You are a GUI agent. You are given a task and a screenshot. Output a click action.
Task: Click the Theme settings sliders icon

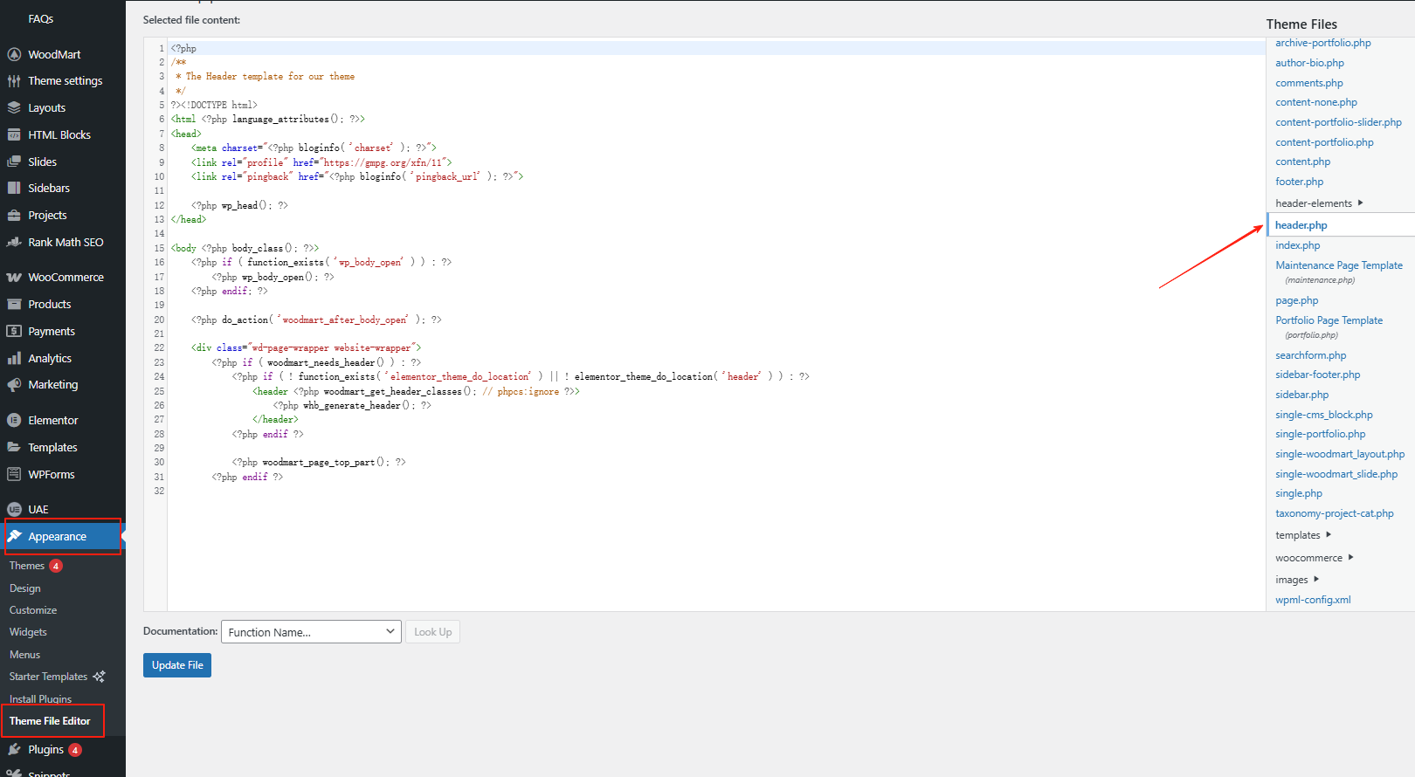14,81
